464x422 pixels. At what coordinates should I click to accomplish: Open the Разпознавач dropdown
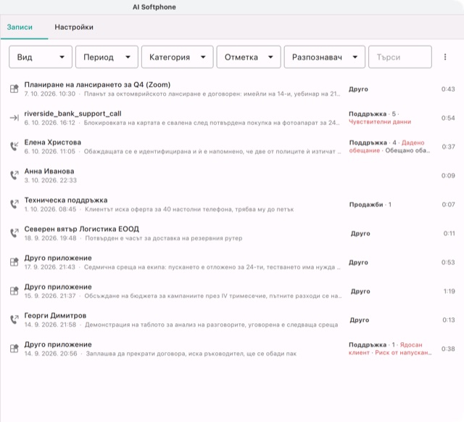pos(325,57)
